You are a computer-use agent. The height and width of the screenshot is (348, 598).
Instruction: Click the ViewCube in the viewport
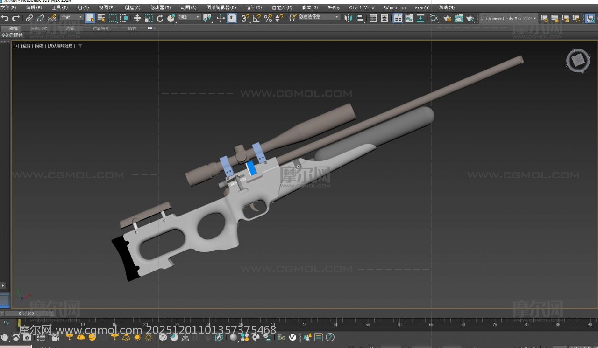pos(578,61)
